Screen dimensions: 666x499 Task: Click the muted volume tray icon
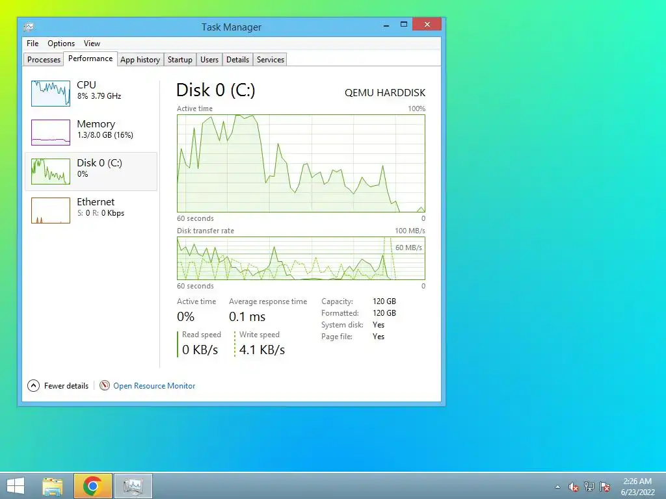tap(574, 487)
